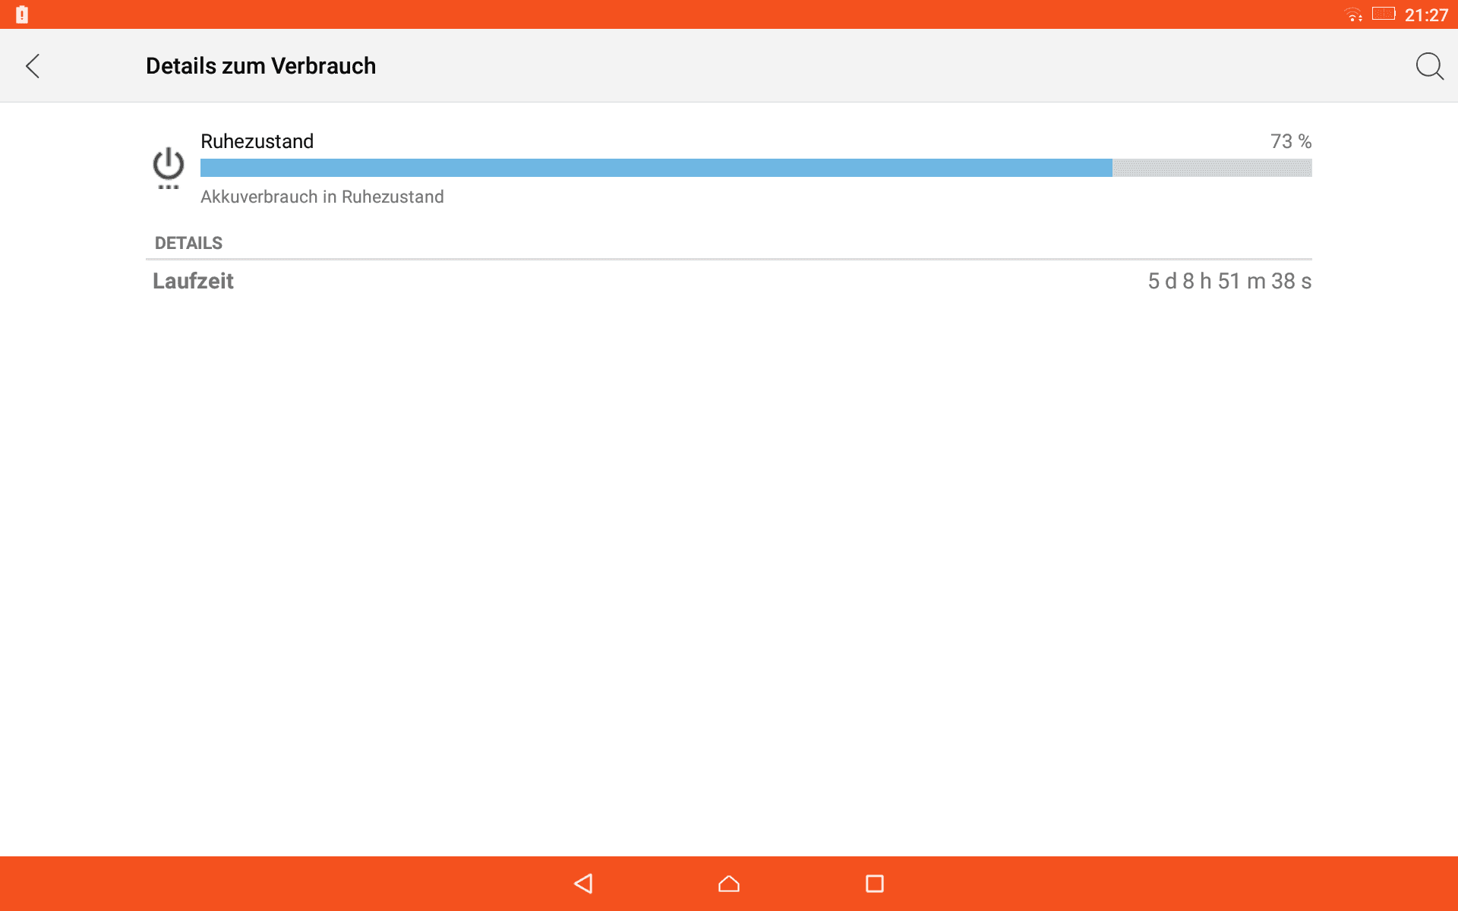Screen dimensions: 1458x911
Task: Click the Ruhezustand usage progress bar
Action: (756, 168)
